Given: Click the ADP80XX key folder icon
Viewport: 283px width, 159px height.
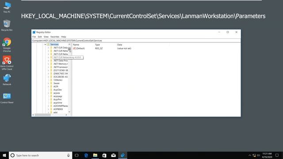Looking at the screenshot, I should tap(51, 109).
